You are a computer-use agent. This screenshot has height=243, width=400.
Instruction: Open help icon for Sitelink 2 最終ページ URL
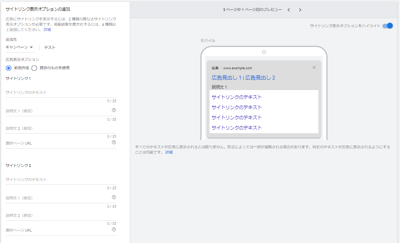114,229
